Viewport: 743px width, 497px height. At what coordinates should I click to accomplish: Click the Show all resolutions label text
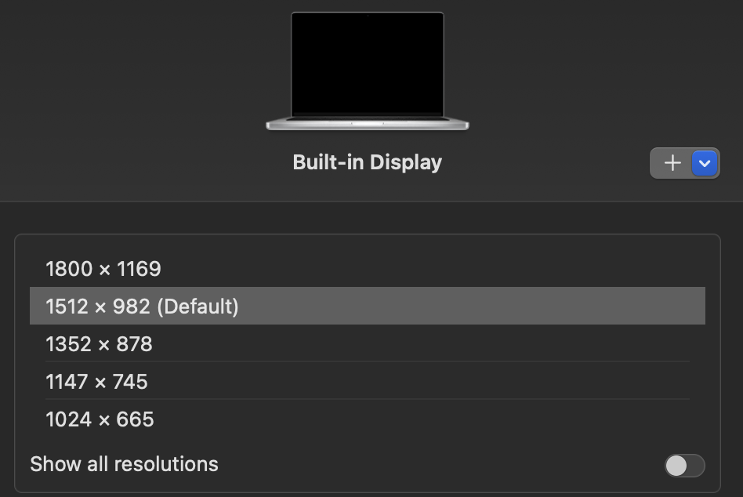point(124,464)
